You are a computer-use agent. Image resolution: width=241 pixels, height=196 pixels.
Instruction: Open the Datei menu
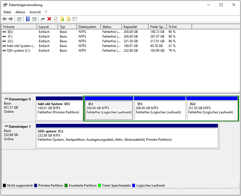[7, 12]
